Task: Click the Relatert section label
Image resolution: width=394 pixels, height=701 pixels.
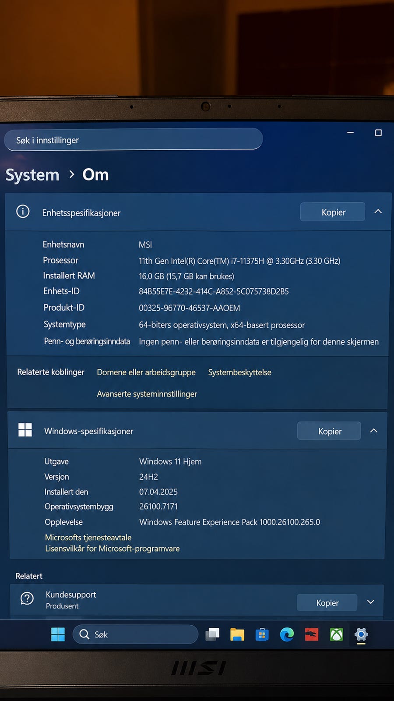Action: coord(29,576)
